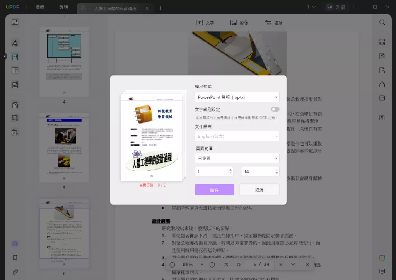Decrease the end page 34 stepper
Image resolution: width=396 pixels, height=280 pixels.
pos(277,173)
